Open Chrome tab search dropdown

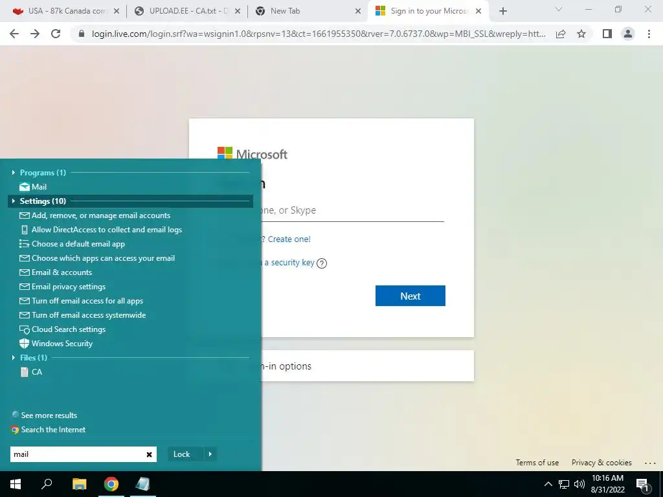(559, 9)
